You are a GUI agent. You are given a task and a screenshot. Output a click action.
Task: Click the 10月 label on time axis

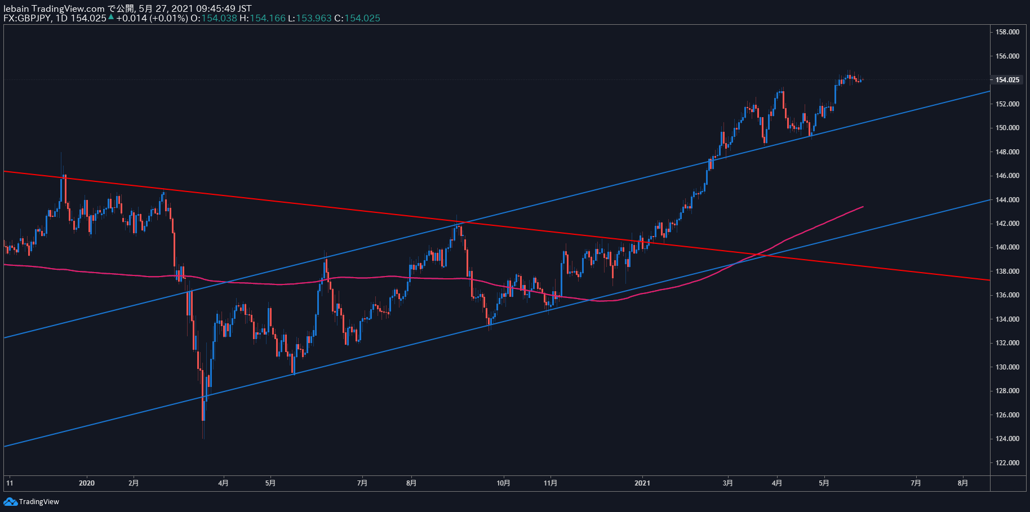coord(504,483)
